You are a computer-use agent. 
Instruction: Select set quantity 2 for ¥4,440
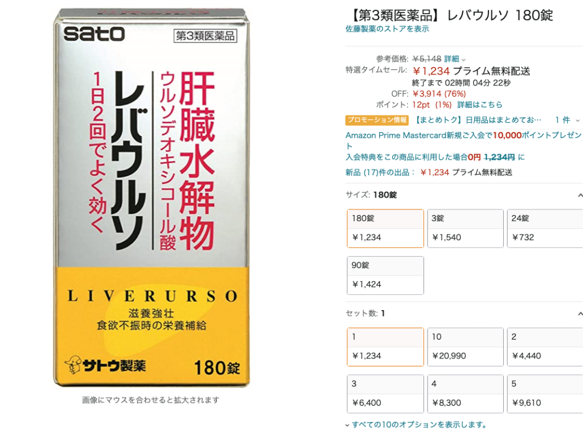click(545, 347)
